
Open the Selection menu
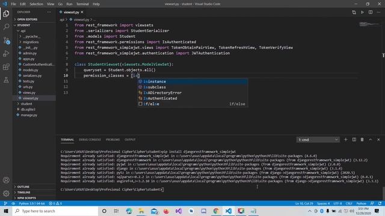click(36, 4)
